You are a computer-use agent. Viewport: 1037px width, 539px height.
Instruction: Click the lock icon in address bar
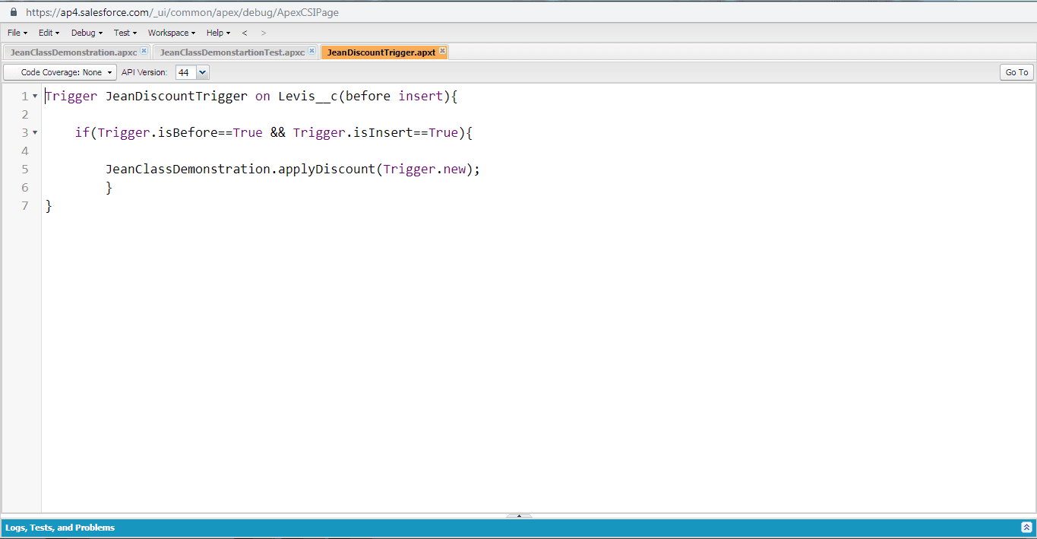click(14, 12)
